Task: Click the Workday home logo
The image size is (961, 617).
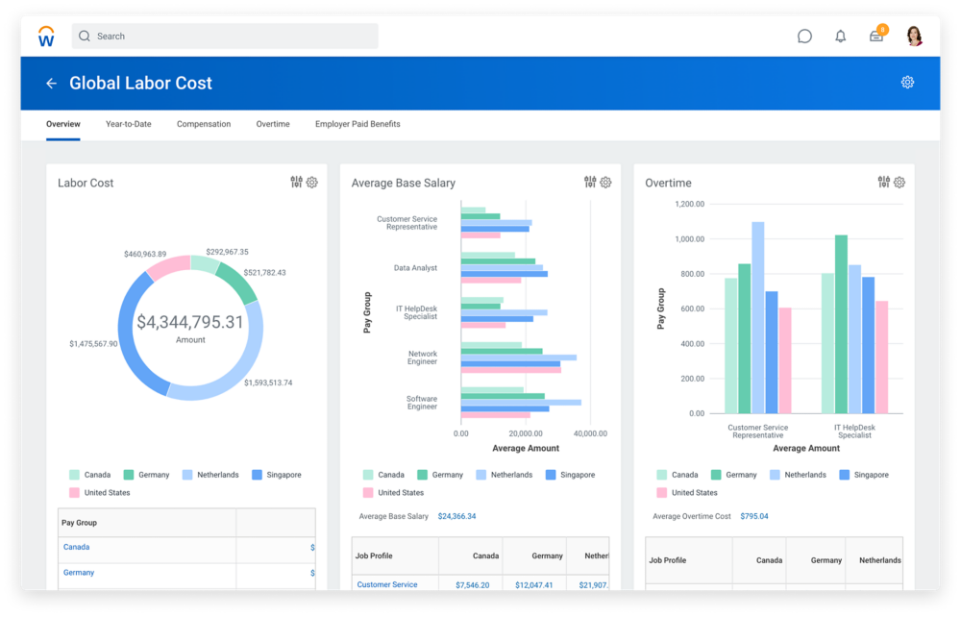Action: point(45,36)
